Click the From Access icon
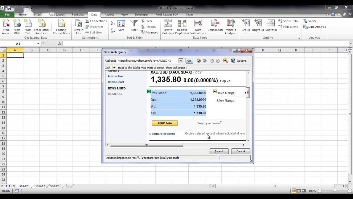The height and width of the screenshot is (199, 353). (x=6, y=27)
